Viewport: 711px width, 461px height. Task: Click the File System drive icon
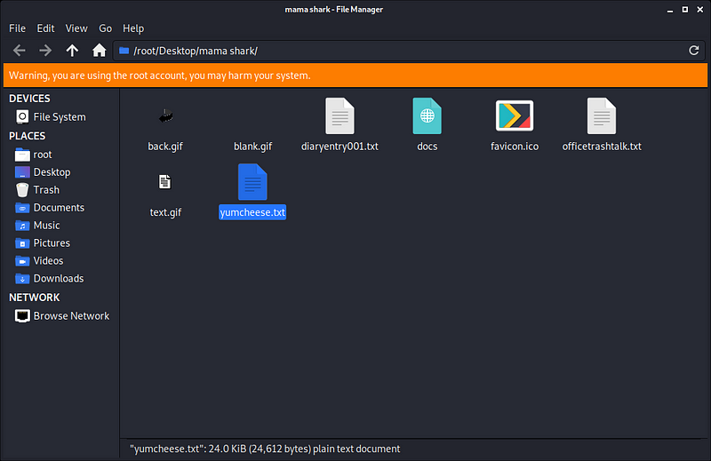click(22, 117)
